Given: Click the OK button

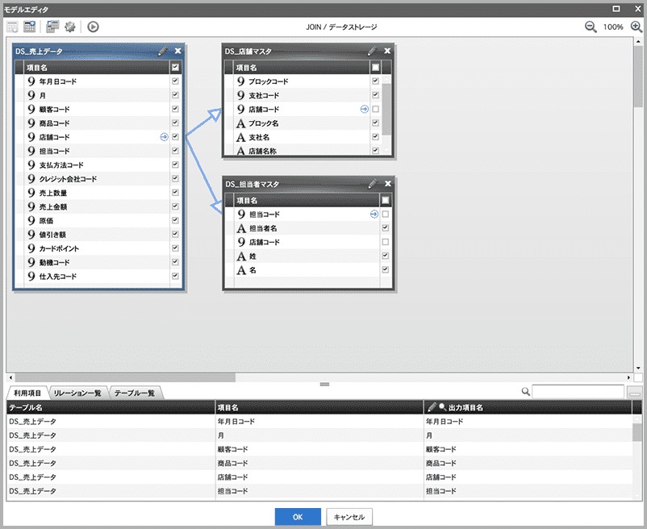Looking at the screenshot, I should (x=298, y=516).
